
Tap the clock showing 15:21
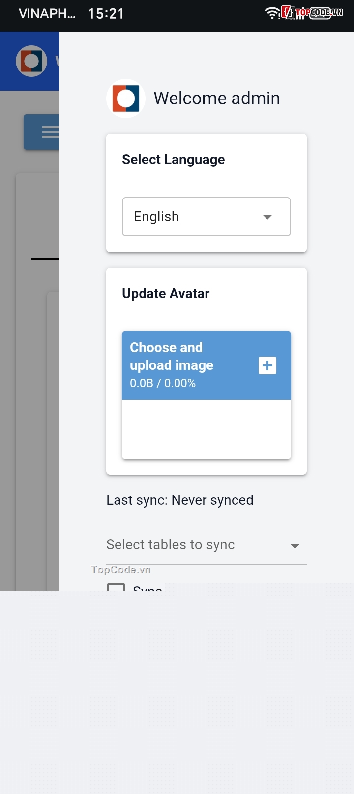click(106, 14)
